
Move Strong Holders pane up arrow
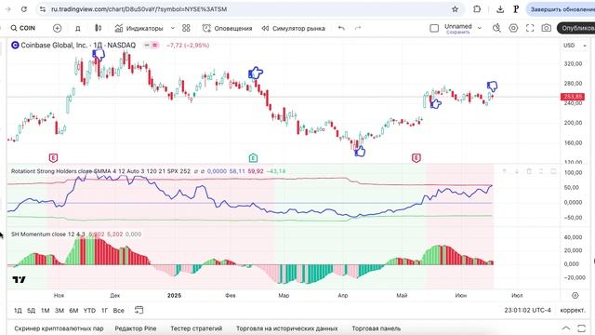pos(504,171)
